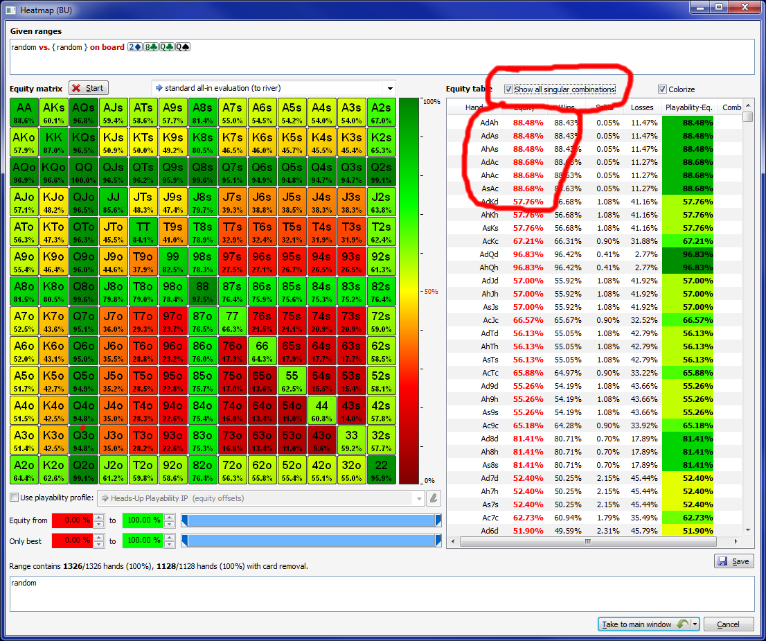
Task: Open the standard all-in evaluation dropdown
Action: (x=390, y=89)
